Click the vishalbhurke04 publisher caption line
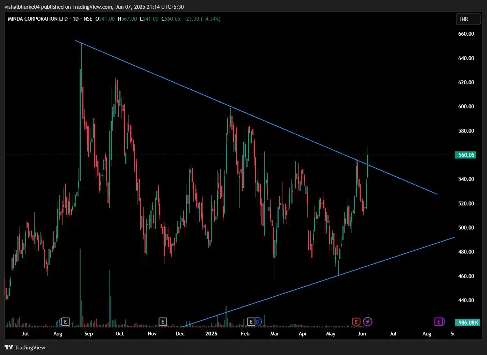487x355 pixels. [x=94, y=7]
